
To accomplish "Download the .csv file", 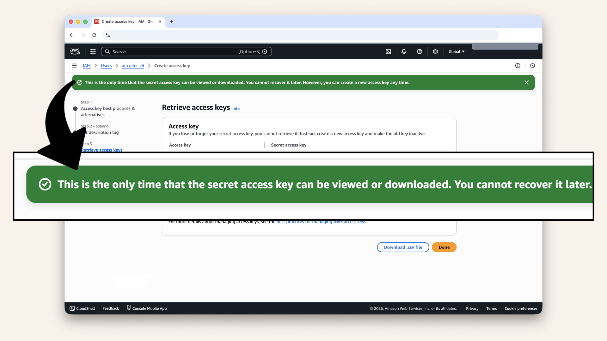I will 403,247.
